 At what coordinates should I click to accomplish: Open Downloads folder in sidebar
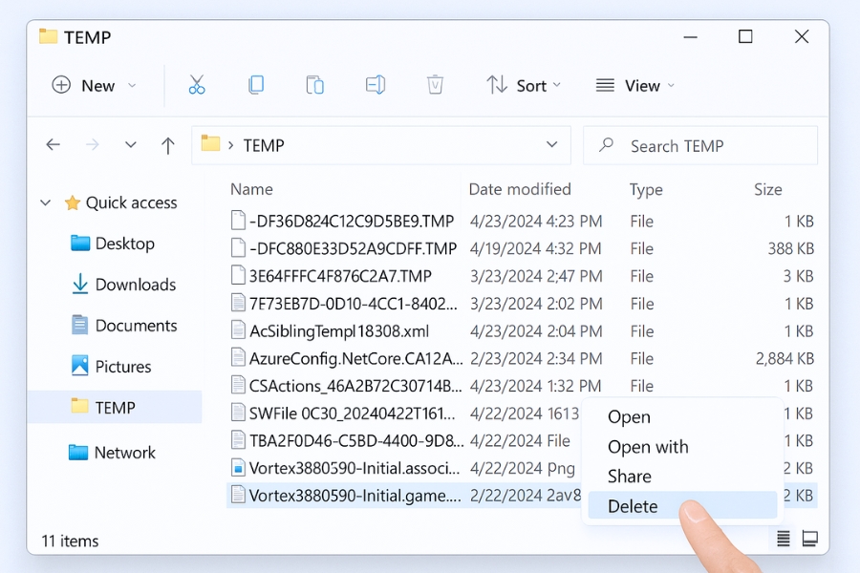click(x=135, y=285)
